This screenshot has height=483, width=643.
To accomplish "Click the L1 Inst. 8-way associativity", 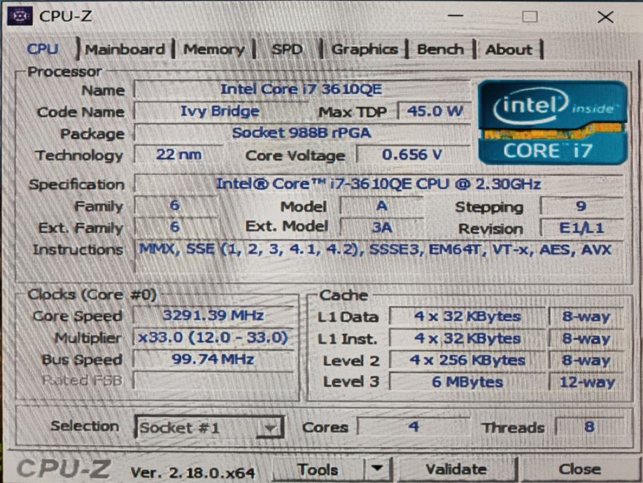I will 586,339.
